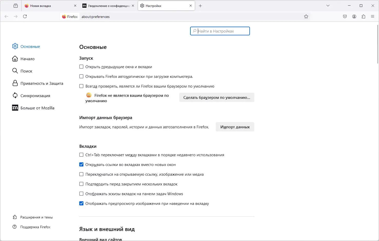Toggle "Подтвердить перед закрытием нескольких вкладок" checkbox

tap(81, 184)
